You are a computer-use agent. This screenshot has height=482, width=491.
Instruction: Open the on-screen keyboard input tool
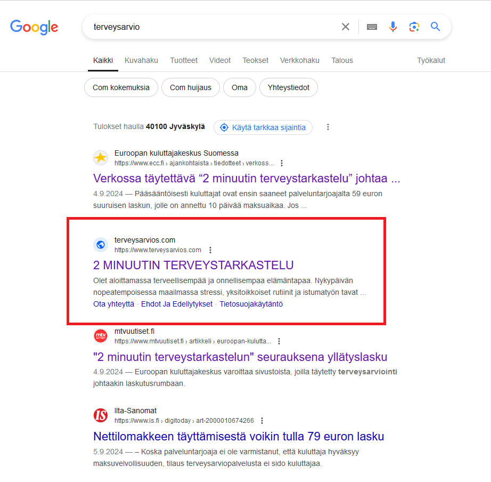[372, 27]
